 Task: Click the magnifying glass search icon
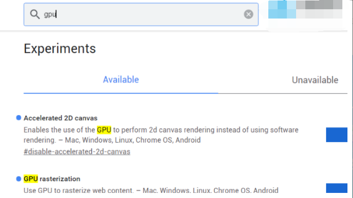click(x=35, y=14)
